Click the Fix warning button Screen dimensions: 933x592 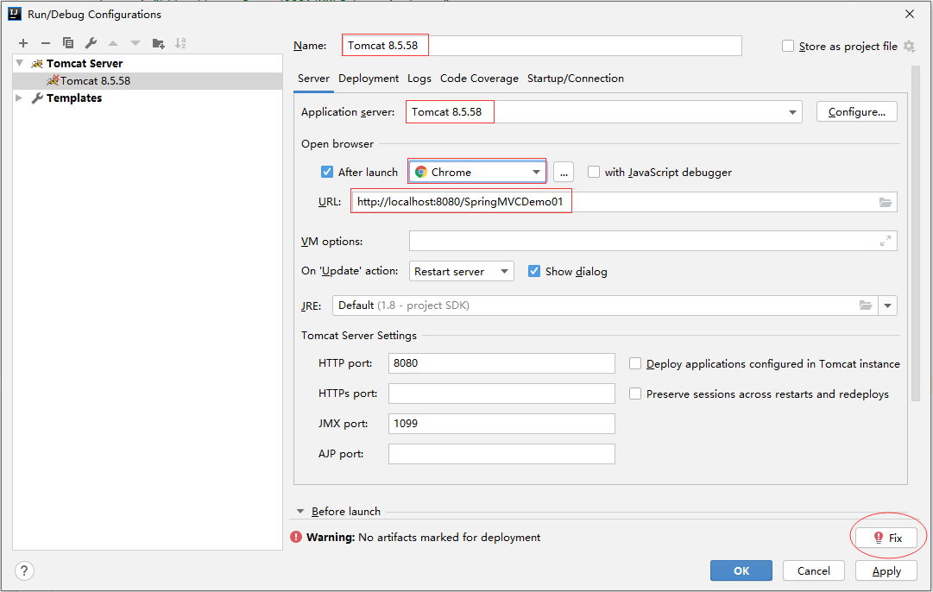887,538
